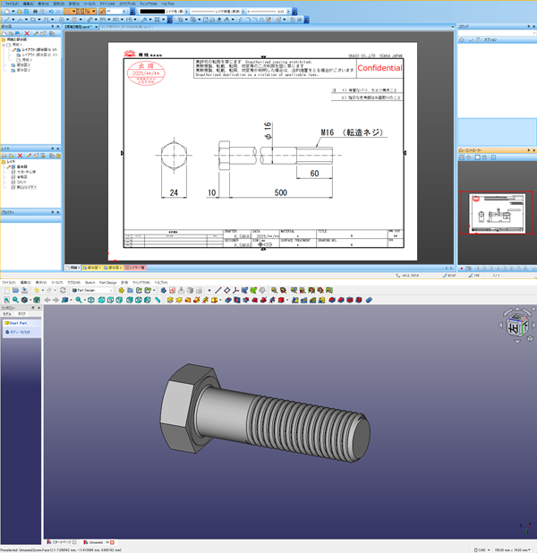Switch to the 部分図 1 sheet tab
This screenshot has width=537, height=553.
(x=91, y=268)
